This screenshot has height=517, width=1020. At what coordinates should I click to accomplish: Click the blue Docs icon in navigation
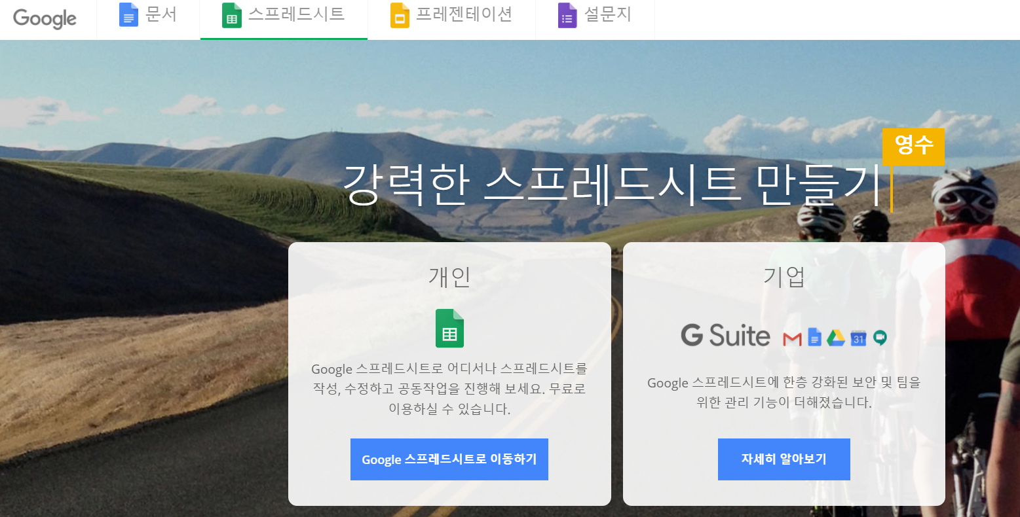tap(128, 15)
